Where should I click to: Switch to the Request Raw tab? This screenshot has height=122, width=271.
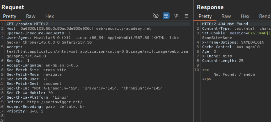point(31,16)
